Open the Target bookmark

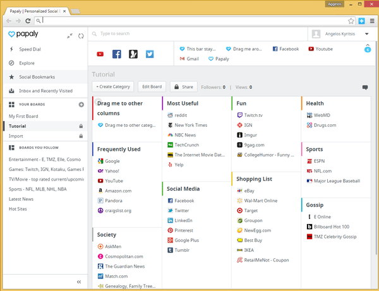[247, 211]
